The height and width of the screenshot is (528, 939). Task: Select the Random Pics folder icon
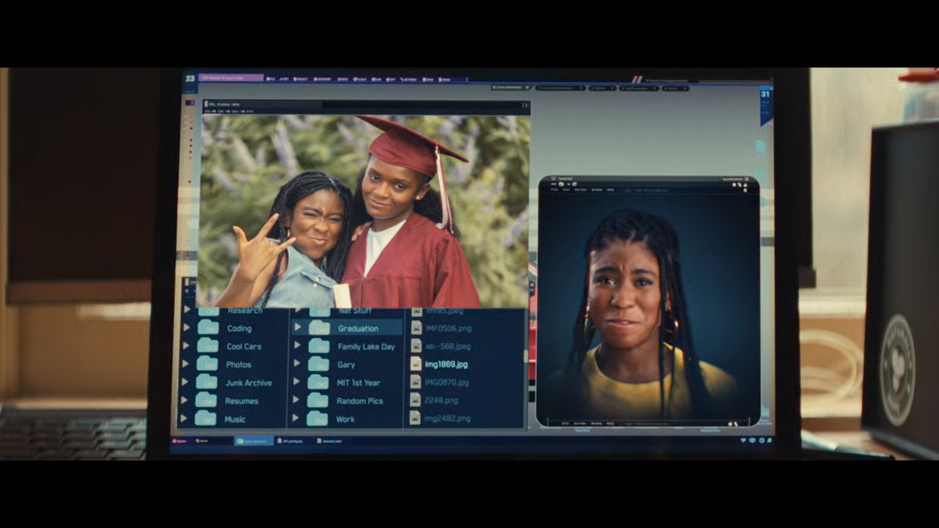(x=318, y=400)
